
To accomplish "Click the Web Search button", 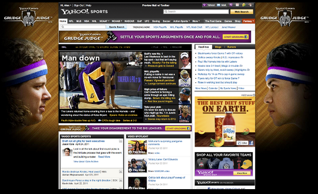I will coord(241,12).
